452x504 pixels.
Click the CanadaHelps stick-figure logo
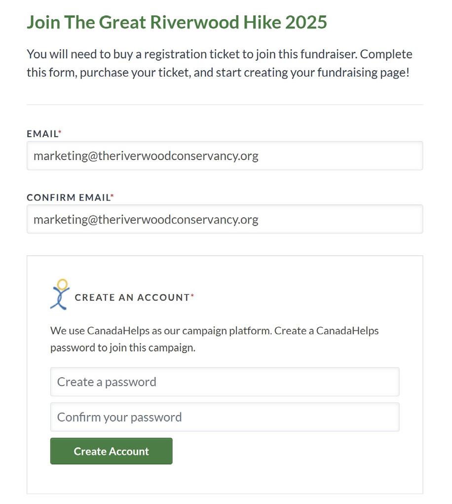tap(60, 295)
